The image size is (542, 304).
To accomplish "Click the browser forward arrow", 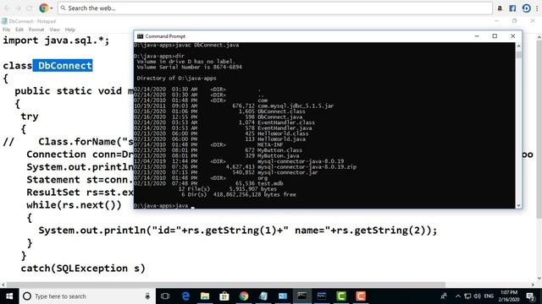I will [x=18, y=8].
